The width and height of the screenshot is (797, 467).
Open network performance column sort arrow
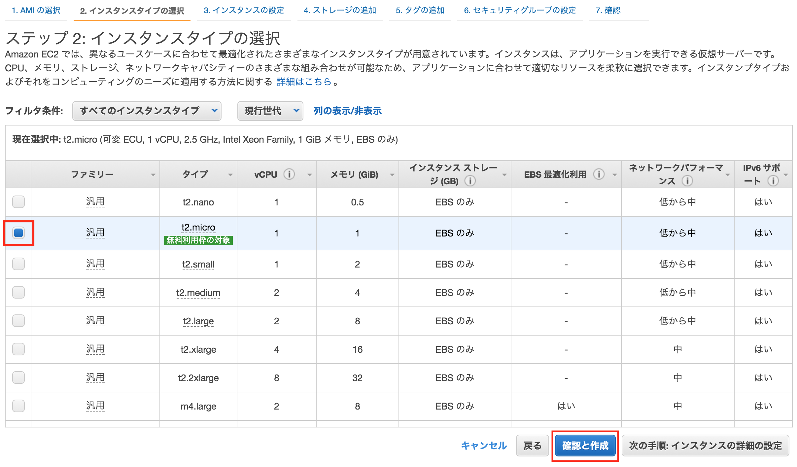(x=728, y=175)
